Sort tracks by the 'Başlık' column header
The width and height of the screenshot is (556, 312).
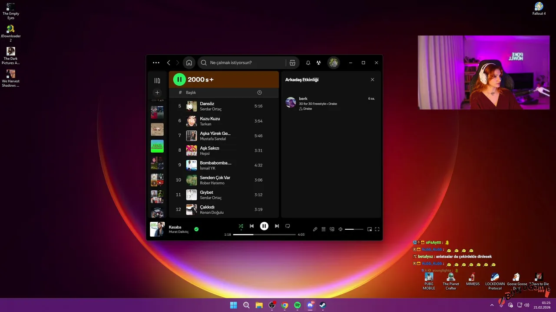[191, 93]
